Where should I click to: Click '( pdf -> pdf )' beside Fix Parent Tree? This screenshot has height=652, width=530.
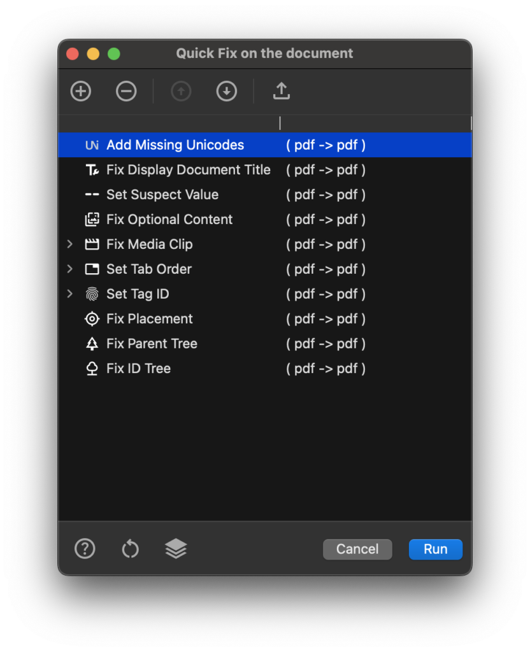point(326,344)
